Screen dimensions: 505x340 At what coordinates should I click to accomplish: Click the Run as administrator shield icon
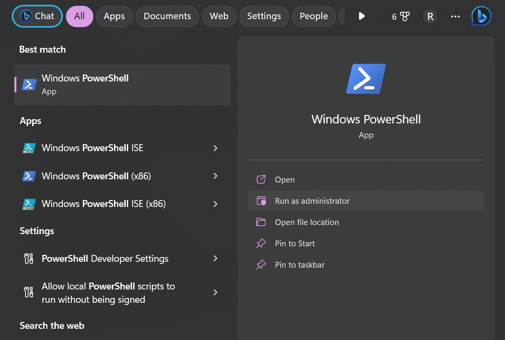(261, 201)
